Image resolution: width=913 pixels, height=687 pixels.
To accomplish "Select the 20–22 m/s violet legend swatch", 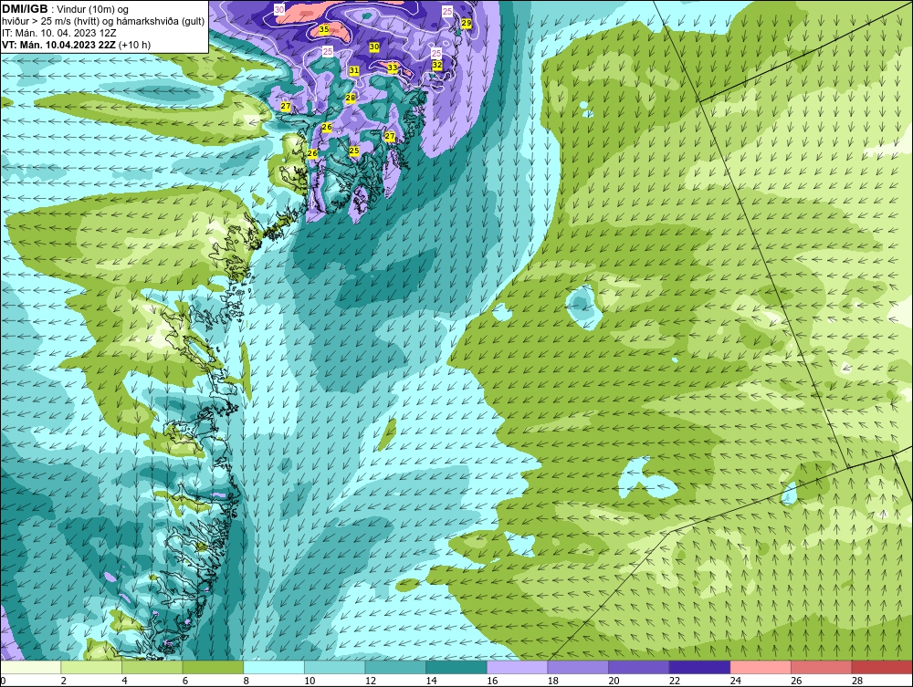I will (639, 667).
